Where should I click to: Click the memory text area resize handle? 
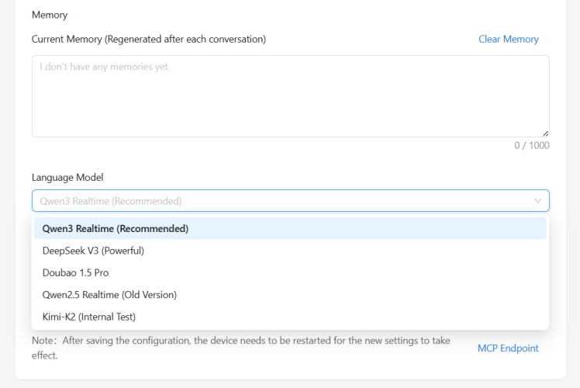tap(545, 133)
